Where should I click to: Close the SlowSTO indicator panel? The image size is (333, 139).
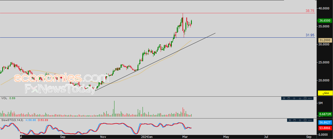tap(290, 120)
